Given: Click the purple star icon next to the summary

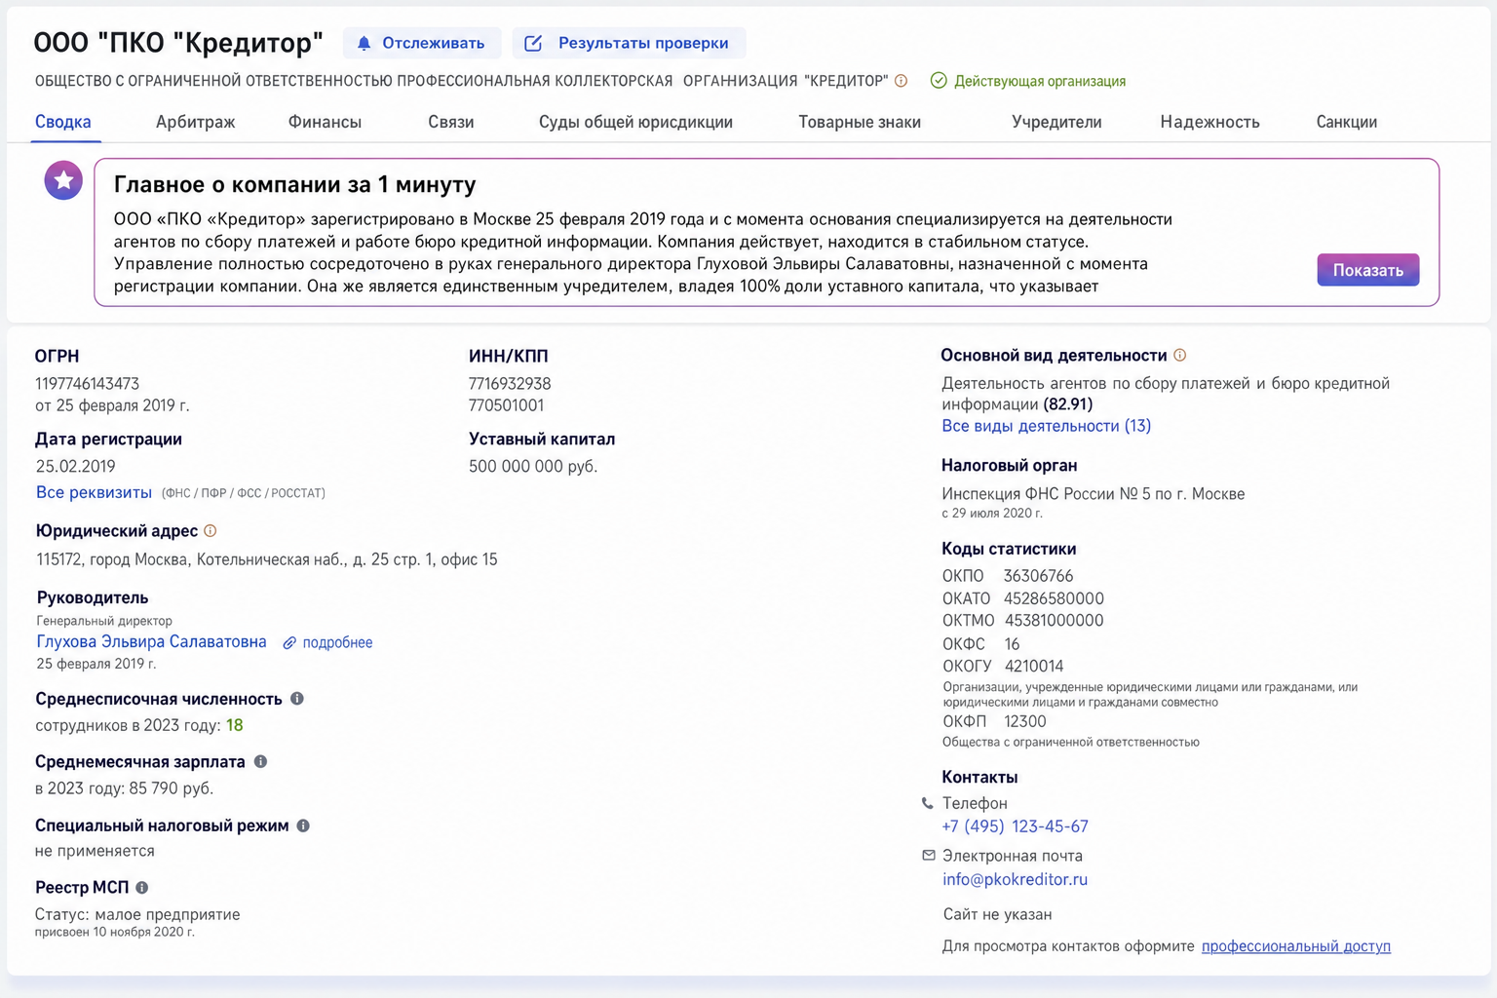Looking at the screenshot, I should pyautogui.click(x=63, y=180).
